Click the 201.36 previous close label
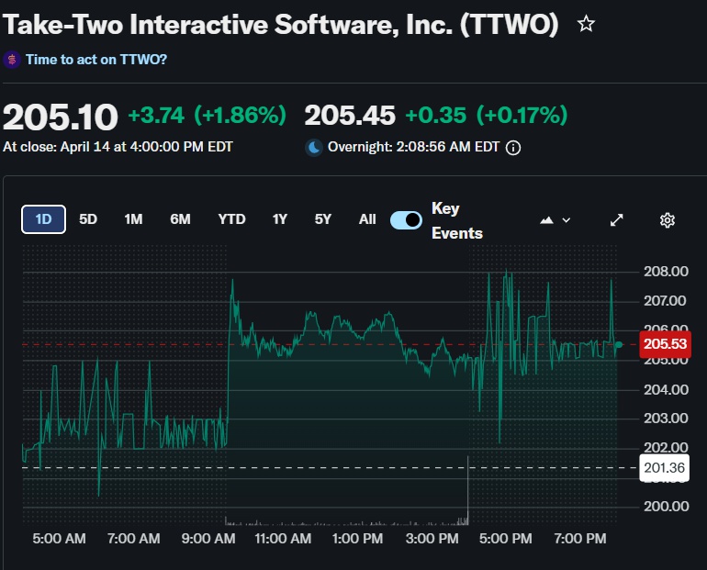Screen dimensions: 707x570 tap(666, 468)
